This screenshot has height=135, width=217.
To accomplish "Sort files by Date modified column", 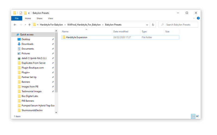I will point(121,32).
